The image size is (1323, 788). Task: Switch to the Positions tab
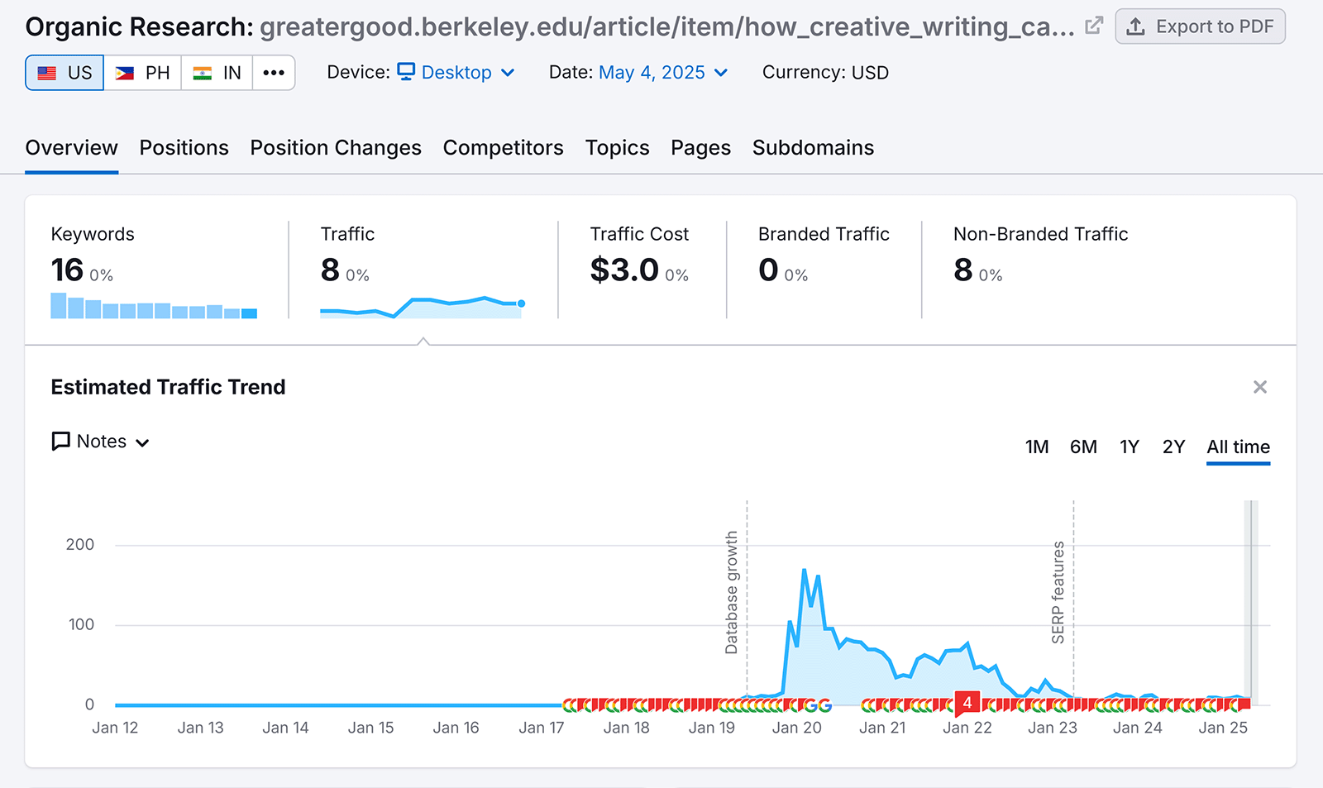184,147
